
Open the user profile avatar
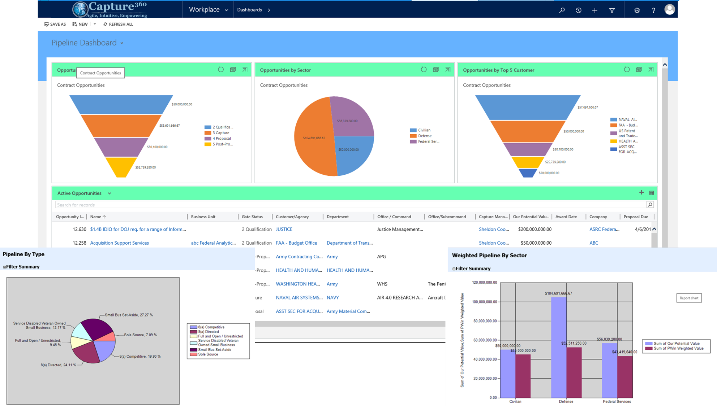669,9
